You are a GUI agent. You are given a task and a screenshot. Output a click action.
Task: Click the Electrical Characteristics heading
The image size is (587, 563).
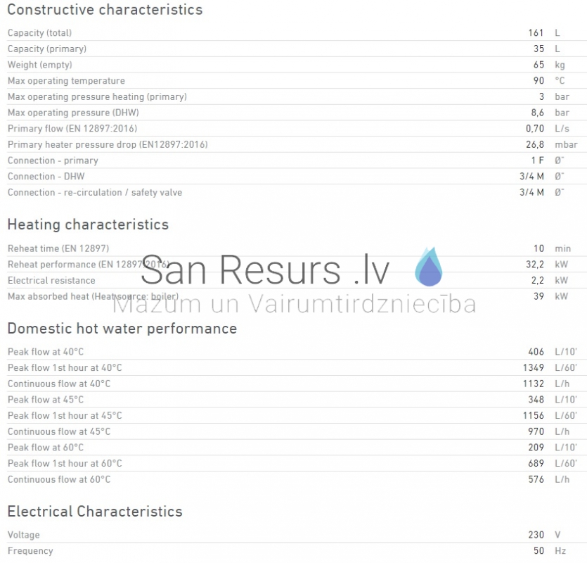(x=95, y=512)
